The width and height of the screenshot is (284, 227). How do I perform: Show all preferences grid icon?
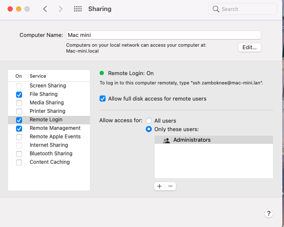tap(78, 9)
